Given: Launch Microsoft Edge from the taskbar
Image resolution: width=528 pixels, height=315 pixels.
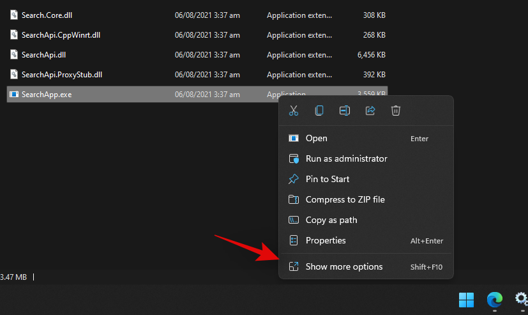Looking at the screenshot, I should (495, 300).
